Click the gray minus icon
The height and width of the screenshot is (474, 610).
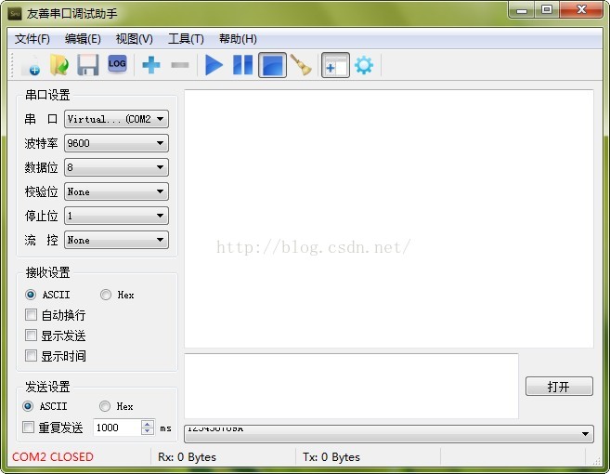(x=180, y=65)
